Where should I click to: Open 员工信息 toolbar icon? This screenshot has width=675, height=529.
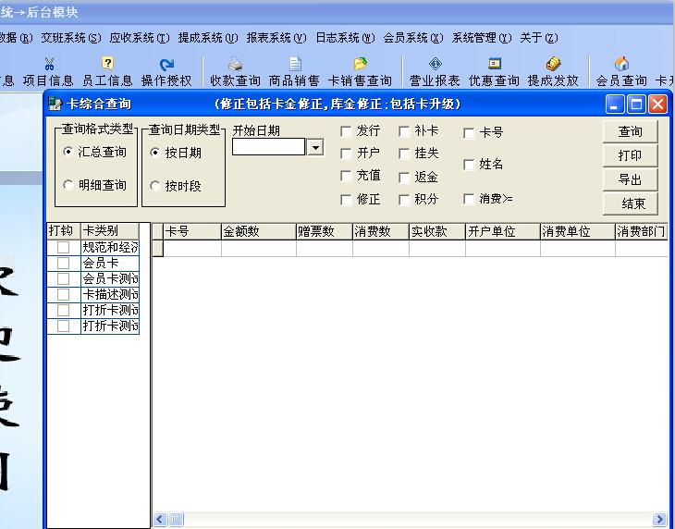click(x=107, y=64)
